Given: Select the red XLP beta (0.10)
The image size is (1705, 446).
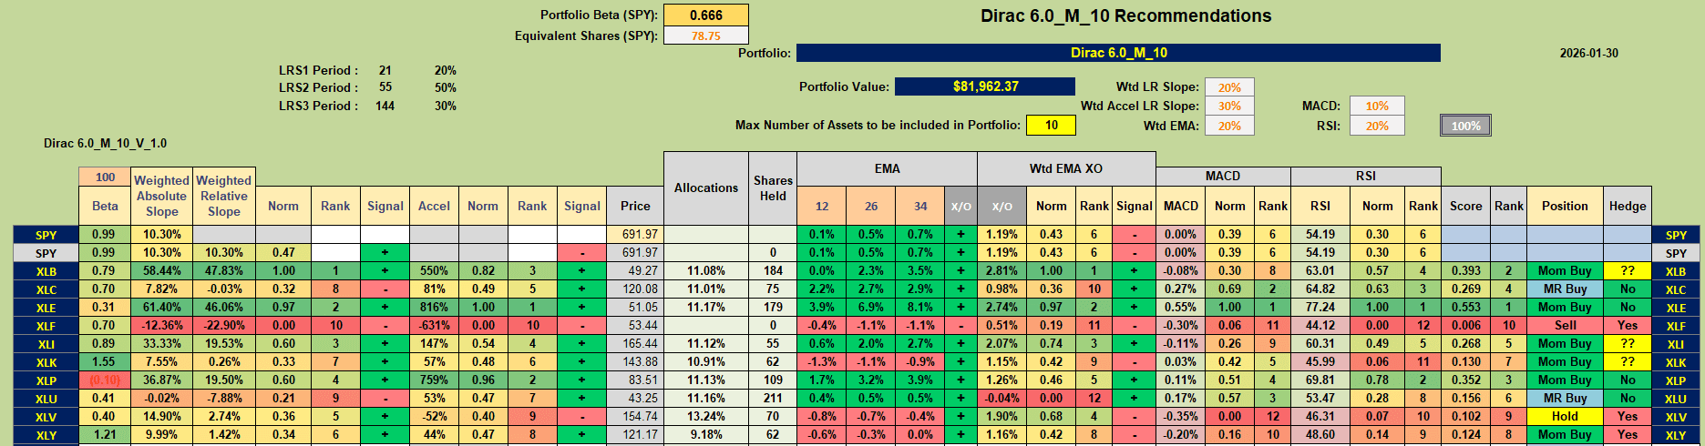Looking at the screenshot, I should click(106, 380).
